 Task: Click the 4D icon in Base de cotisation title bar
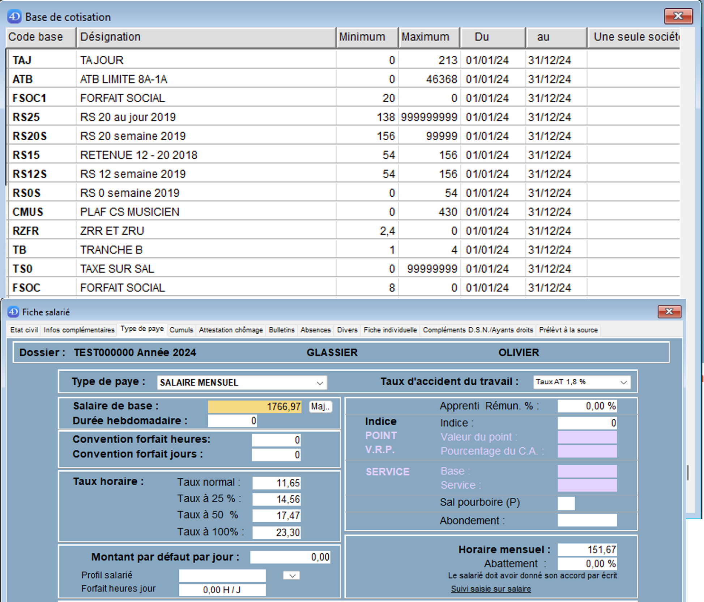coord(14,17)
